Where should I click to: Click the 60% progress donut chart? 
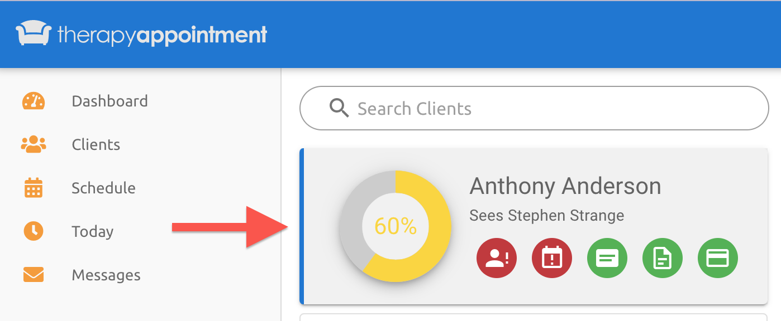[x=396, y=226]
